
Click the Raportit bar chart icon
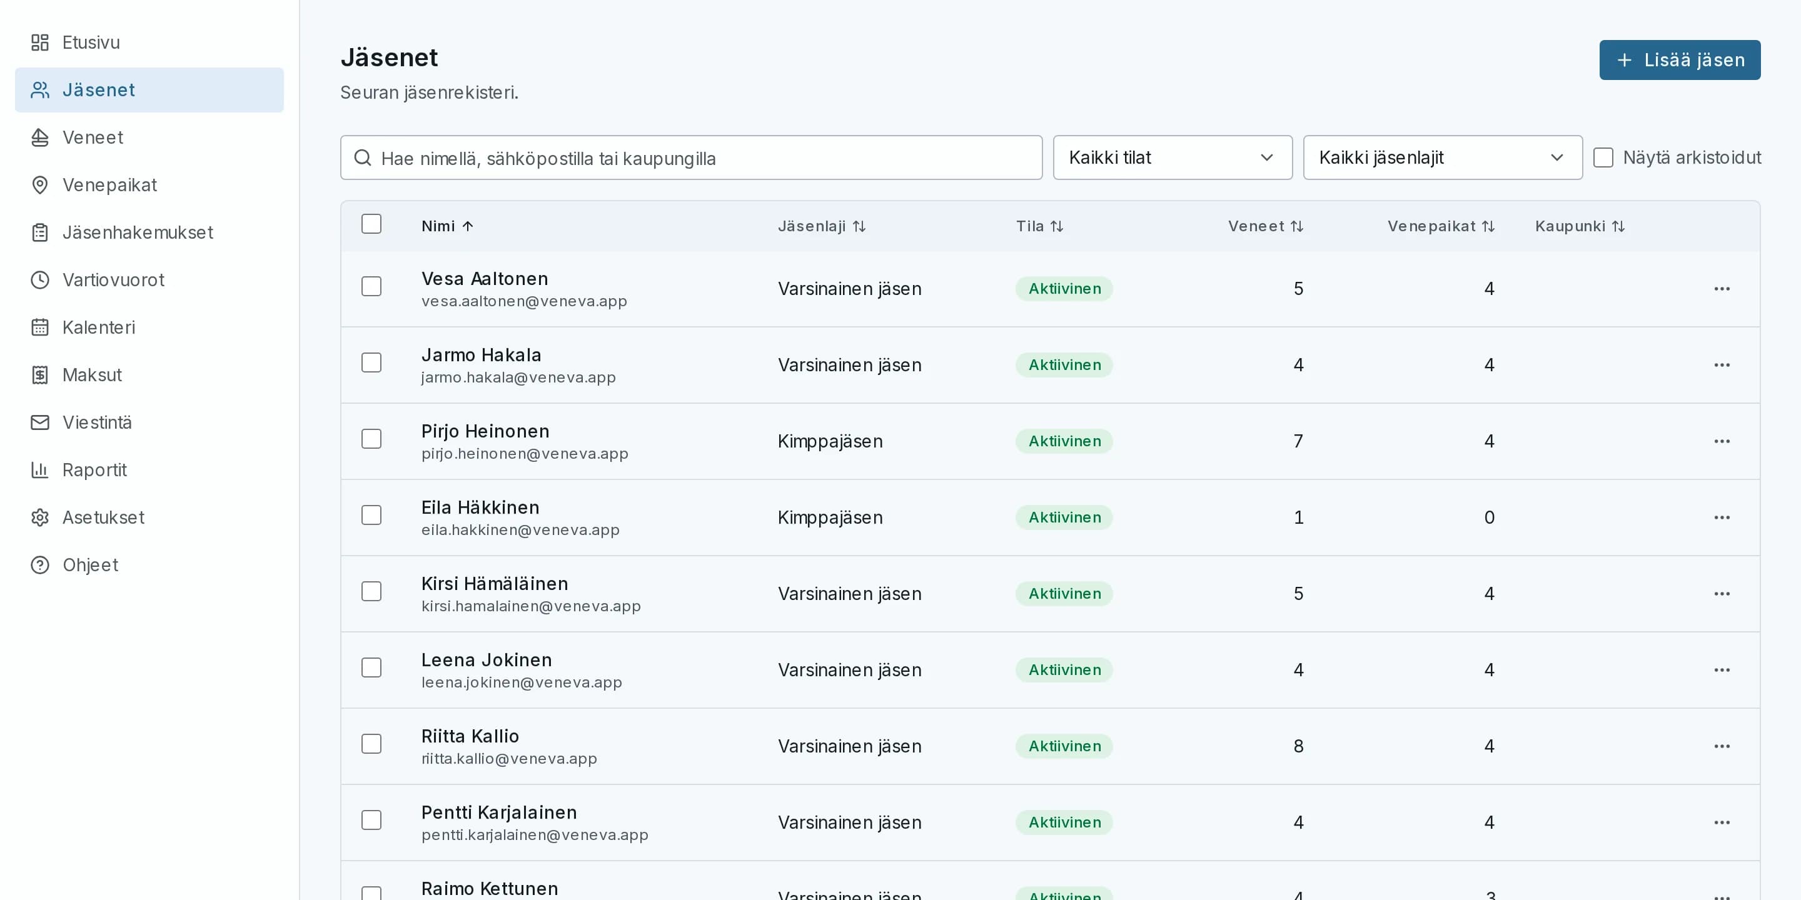[x=40, y=470]
